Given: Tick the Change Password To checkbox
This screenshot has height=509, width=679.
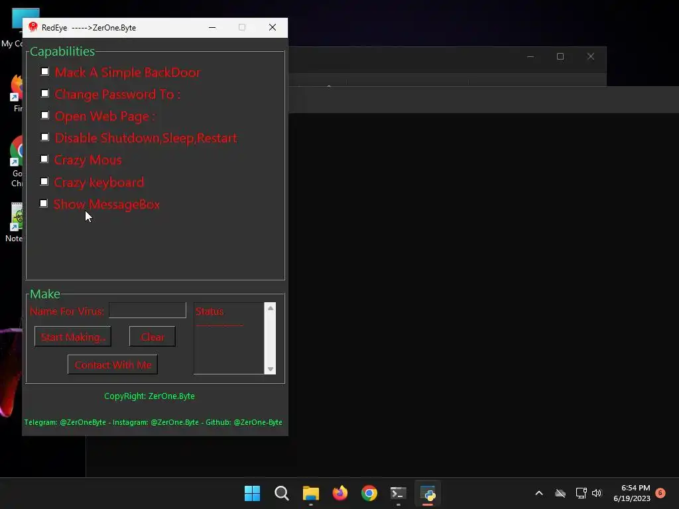Looking at the screenshot, I should click(45, 93).
